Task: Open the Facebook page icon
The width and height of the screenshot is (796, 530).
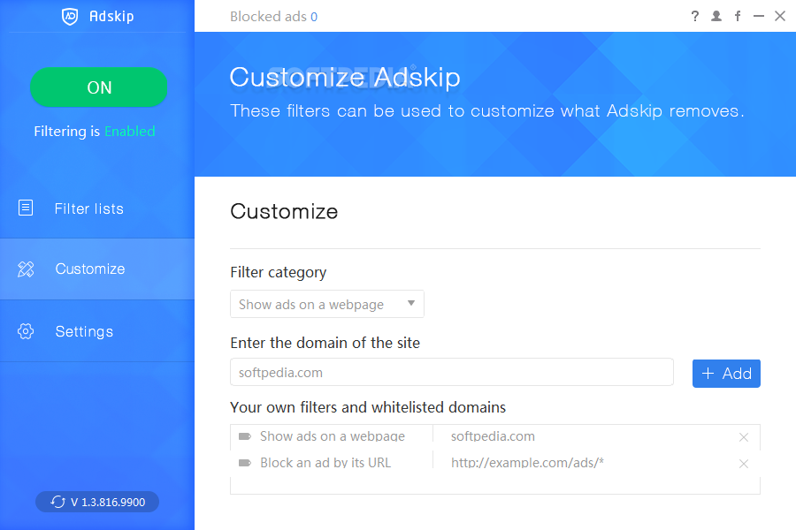Action: pos(738,16)
